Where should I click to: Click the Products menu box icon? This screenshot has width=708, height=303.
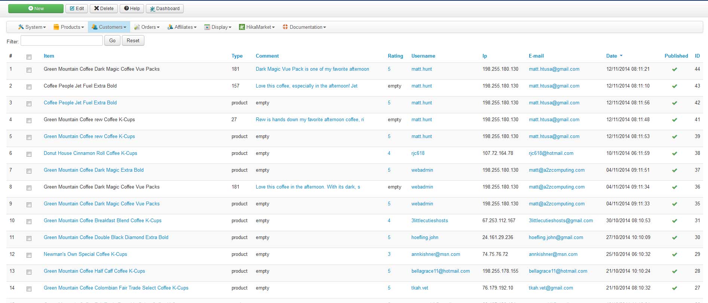click(x=56, y=27)
